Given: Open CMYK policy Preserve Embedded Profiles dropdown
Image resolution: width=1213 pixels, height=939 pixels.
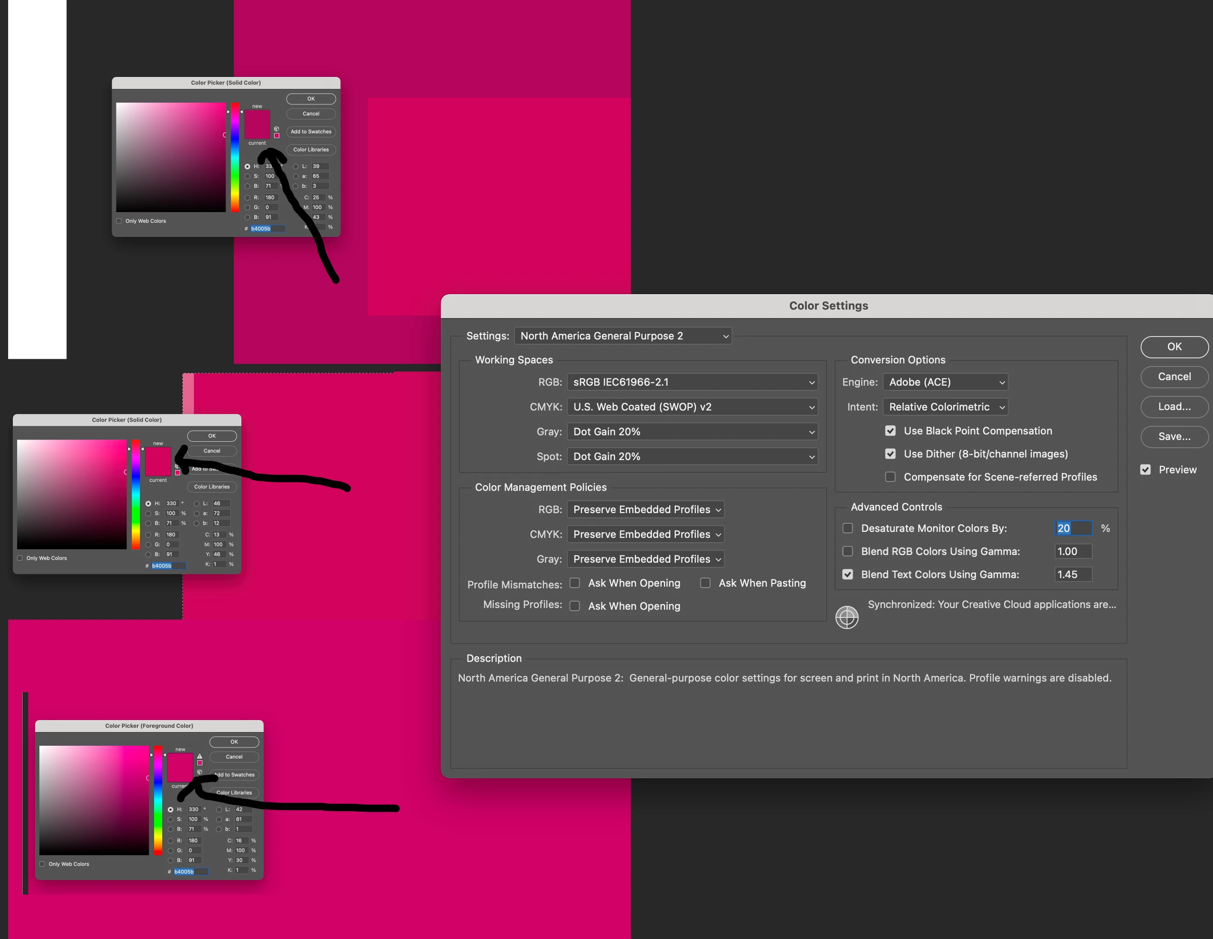Looking at the screenshot, I should point(645,534).
